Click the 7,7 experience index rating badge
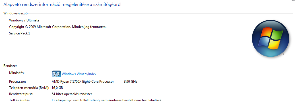Screen dimensions: 295x105 point(56,74)
